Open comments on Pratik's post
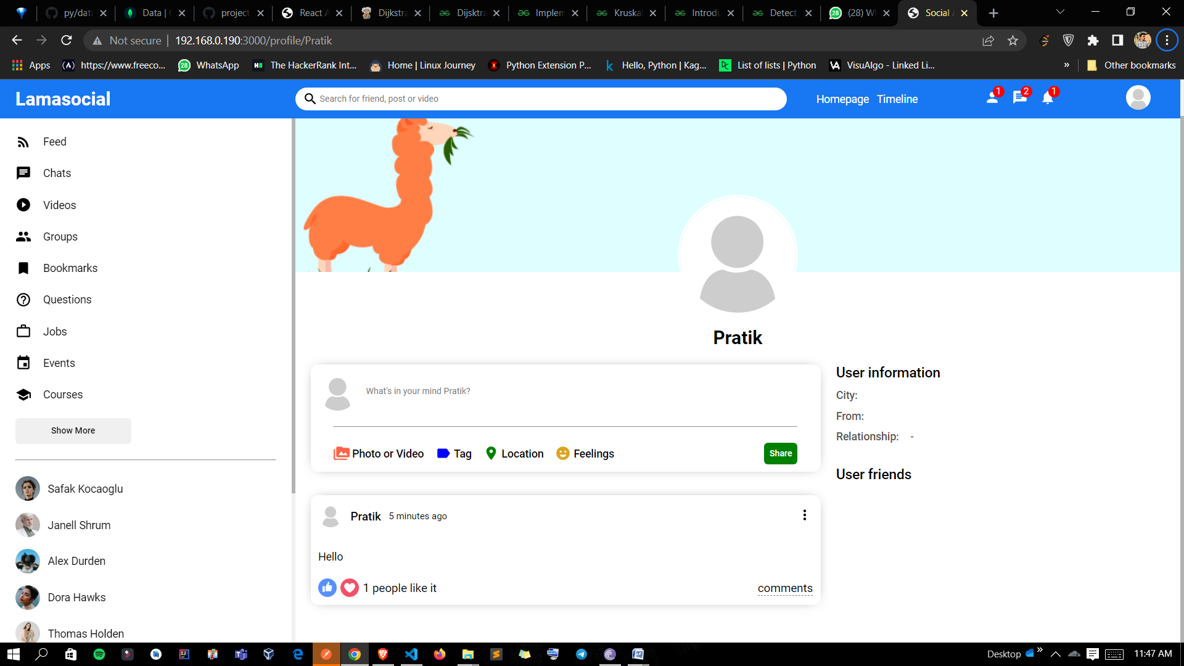 784,588
